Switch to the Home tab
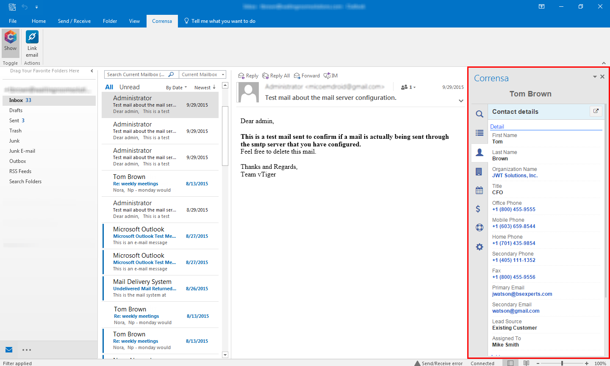 tap(39, 21)
